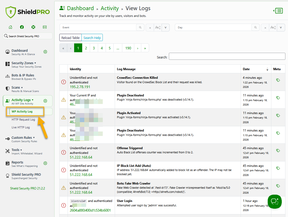Open the email envelope icon
The width and height of the screenshot is (288, 217).
45,27
